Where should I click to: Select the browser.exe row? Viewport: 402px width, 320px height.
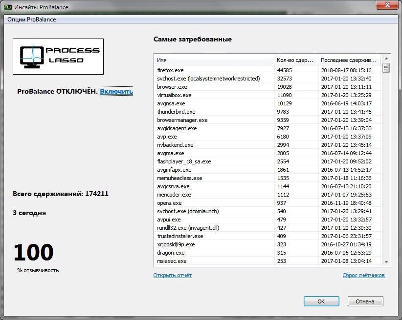click(x=268, y=87)
